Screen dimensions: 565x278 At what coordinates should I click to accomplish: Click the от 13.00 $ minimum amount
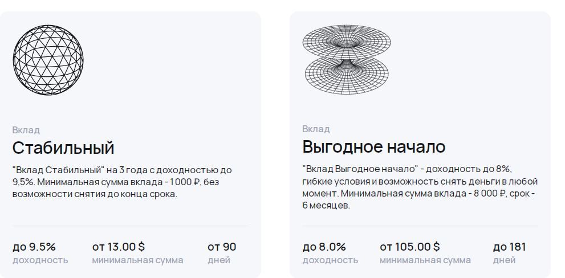tap(118, 247)
